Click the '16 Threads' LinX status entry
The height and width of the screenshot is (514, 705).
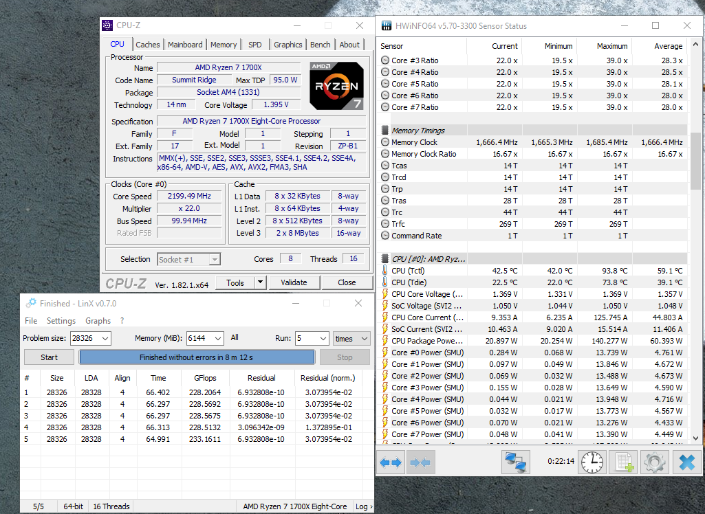point(111,506)
